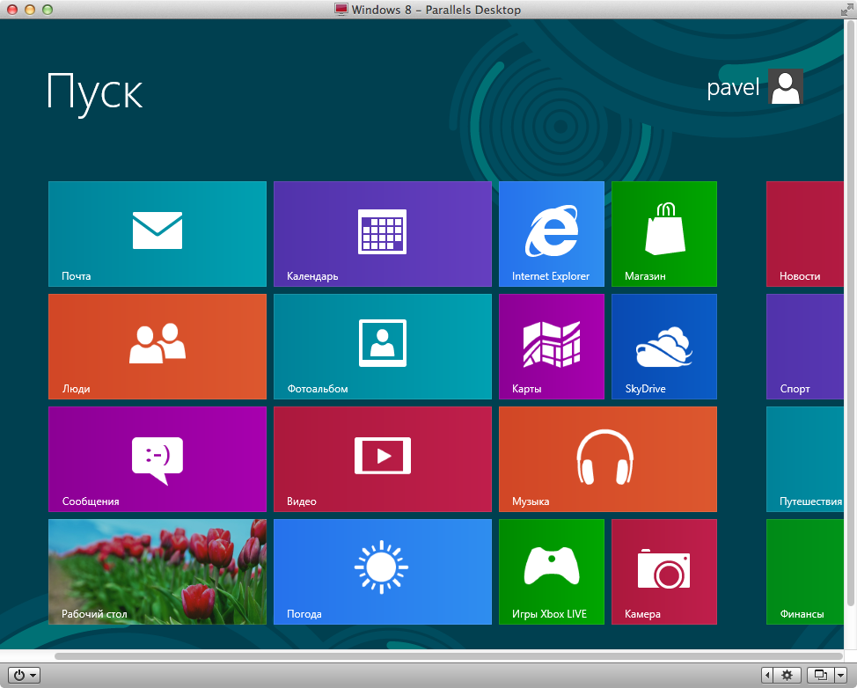Click the yellow minimize window button

point(30,10)
